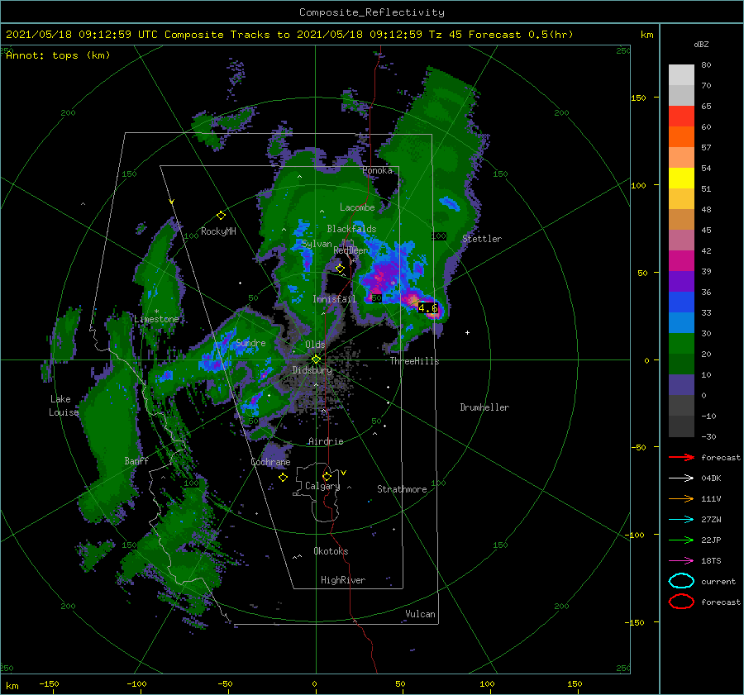Screen dimensions: 744x695
Task: Pick the blue 36 dBZ color swatch
Action: [x=681, y=302]
